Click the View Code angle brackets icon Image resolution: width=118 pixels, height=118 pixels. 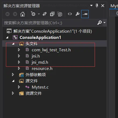tap(70, 14)
